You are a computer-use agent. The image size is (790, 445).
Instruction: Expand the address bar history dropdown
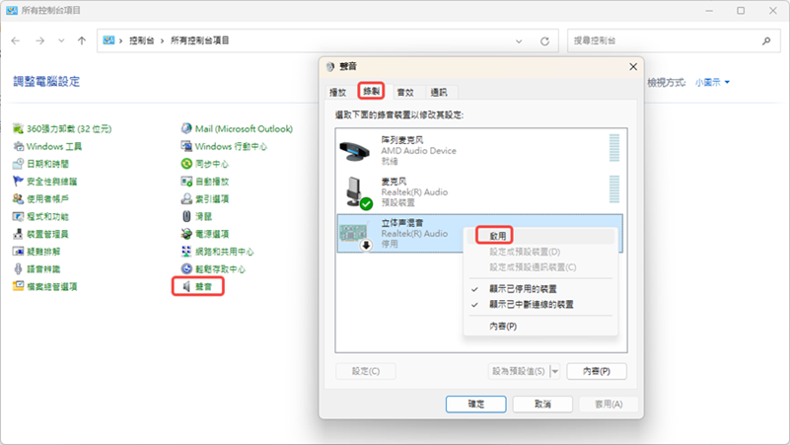(x=519, y=41)
